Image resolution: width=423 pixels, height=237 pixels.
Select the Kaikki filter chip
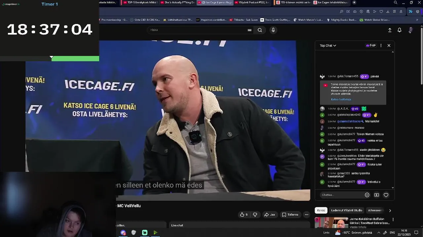point(321,210)
